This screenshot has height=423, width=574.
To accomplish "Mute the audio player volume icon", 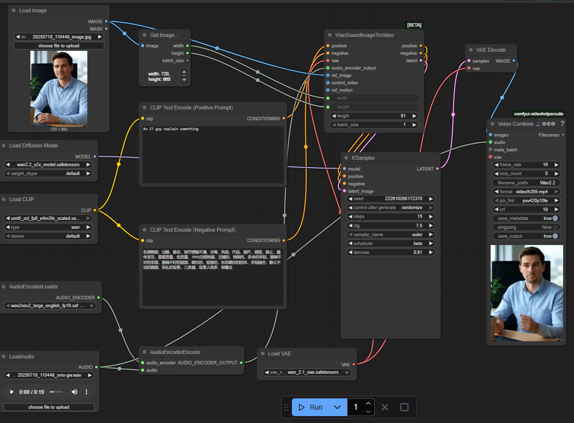I will click(74, 392).
